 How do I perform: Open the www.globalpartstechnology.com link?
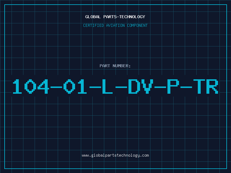(115, 155)
